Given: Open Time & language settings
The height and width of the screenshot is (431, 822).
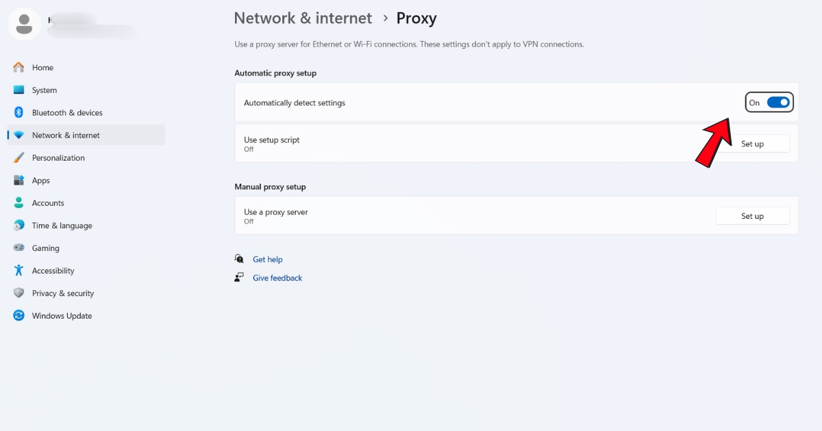Looking at the screenshot, I should [62, 225].
